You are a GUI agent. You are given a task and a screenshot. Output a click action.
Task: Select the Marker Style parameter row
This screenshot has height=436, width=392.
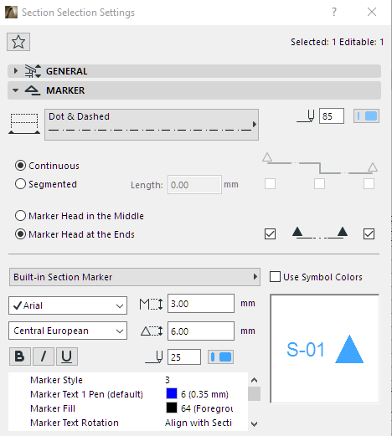coord(128,380)
